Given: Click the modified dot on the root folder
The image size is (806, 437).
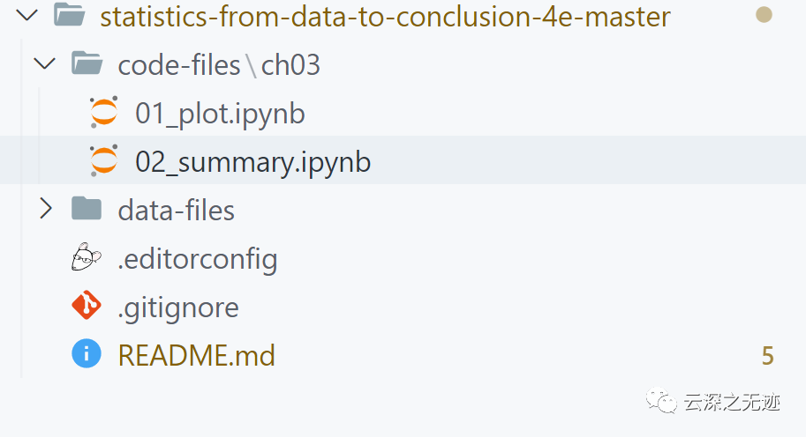Looking at the screenshot, I should pos(765,15).
